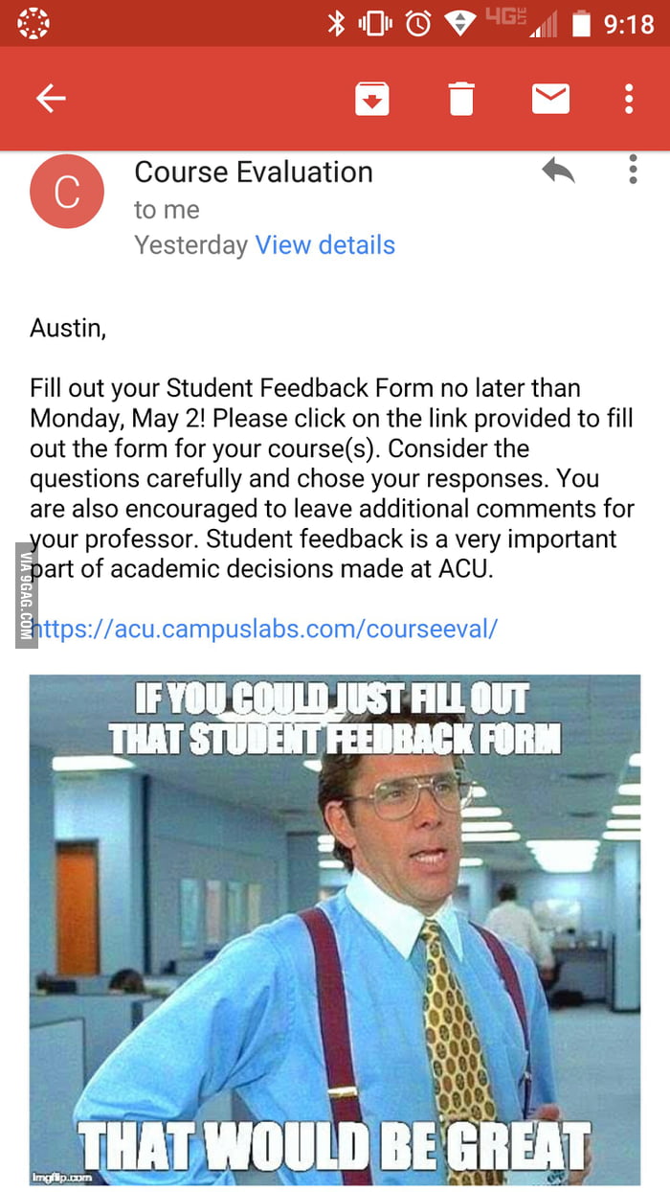Open the message options three-dot menu
Screen dimensions: 670x1192
[633, 171]
